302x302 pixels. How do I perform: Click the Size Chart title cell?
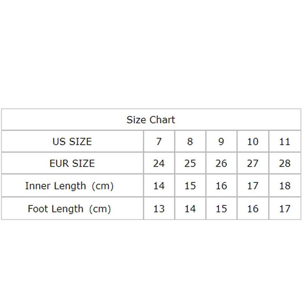[x=151, y=120]
